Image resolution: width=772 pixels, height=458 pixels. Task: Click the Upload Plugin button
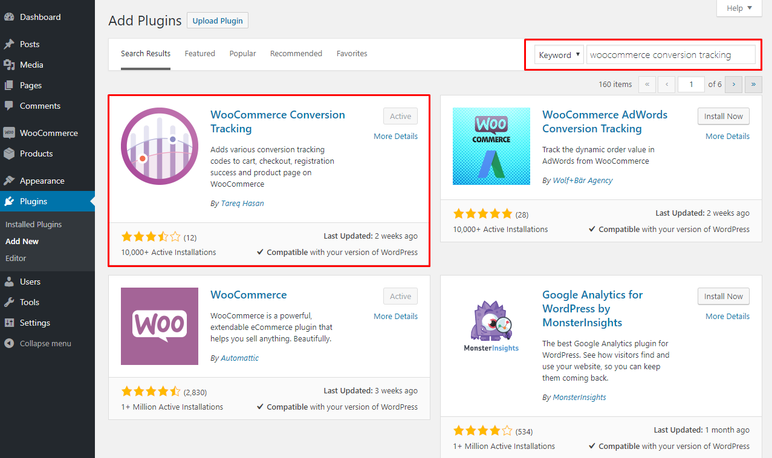pyautogui.click(x=218, y=21)
